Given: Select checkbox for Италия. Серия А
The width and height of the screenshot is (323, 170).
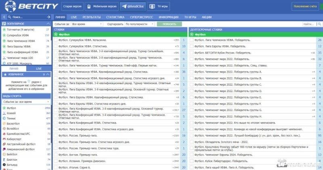Looking at the screenshot, I should [x=56, y=168].
